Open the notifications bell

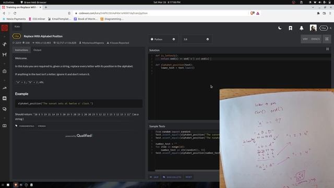click(x=302, y=28)
